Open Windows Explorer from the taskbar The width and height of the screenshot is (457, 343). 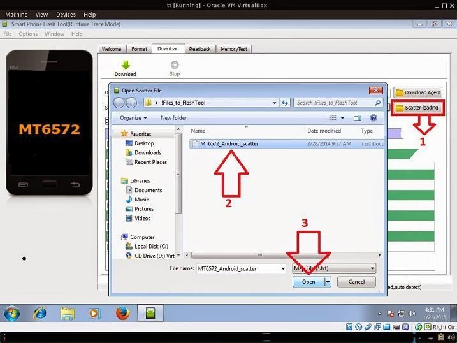point(68,314)
